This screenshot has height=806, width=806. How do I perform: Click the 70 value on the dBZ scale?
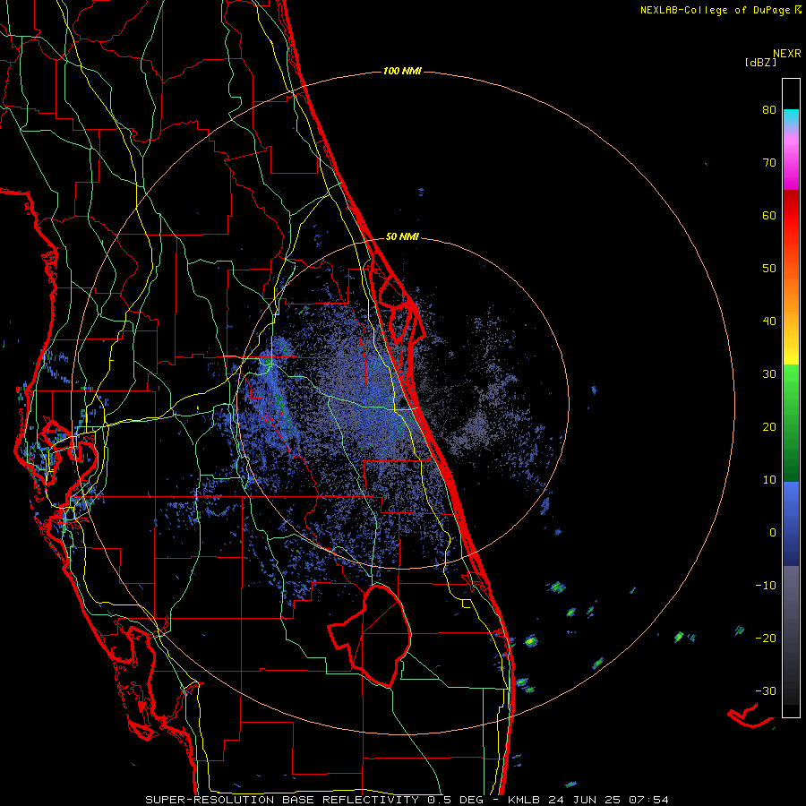pyautogui.click(x=769, y=163)
